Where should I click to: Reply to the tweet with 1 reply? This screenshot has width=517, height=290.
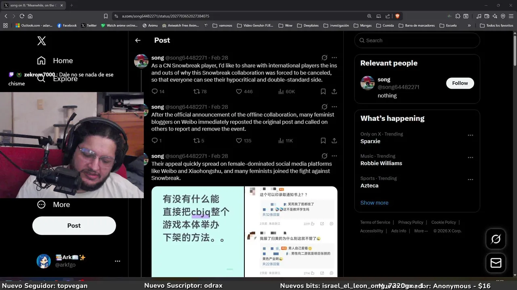tap(156, 141)
